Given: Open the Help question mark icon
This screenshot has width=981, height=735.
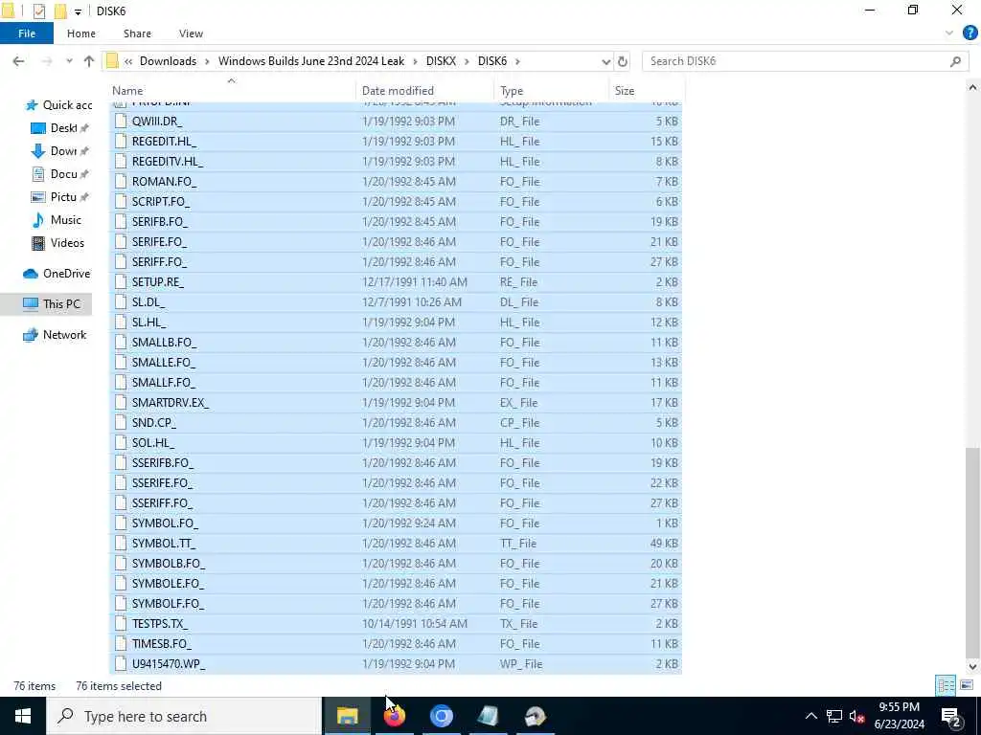Looking at the screenshot, I should point(970,33).
